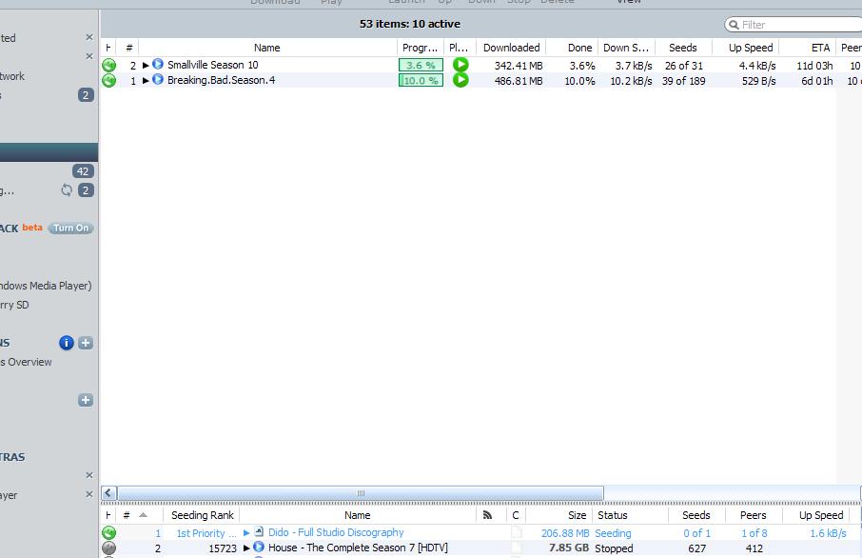Sort downloads by the 'Down S...' column header
Screen dimensions: 862x558
pyautogui.click(x=626, y=48)
